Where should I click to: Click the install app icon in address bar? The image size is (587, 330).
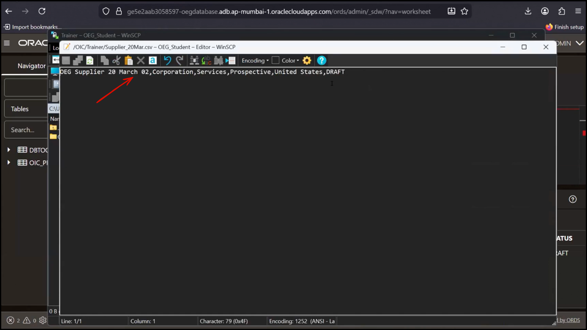point(451,11)
